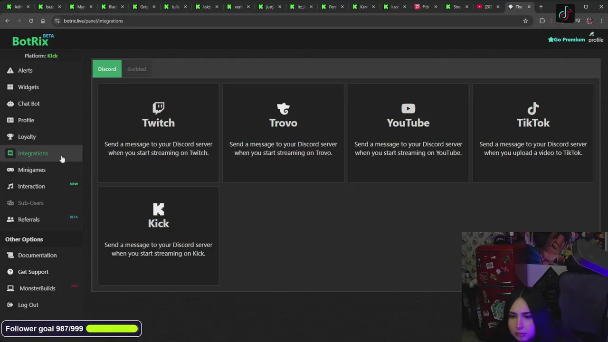Open a new browser tab
The height and width of the screenshot is (342, 608).
541,7
